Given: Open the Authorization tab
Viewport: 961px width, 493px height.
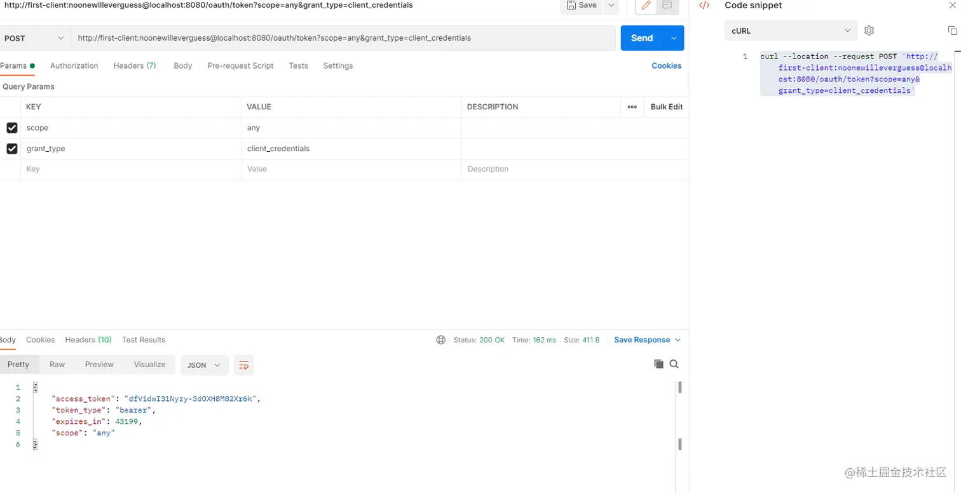Looking at the screenshot, I should click(x=74, y=66).
